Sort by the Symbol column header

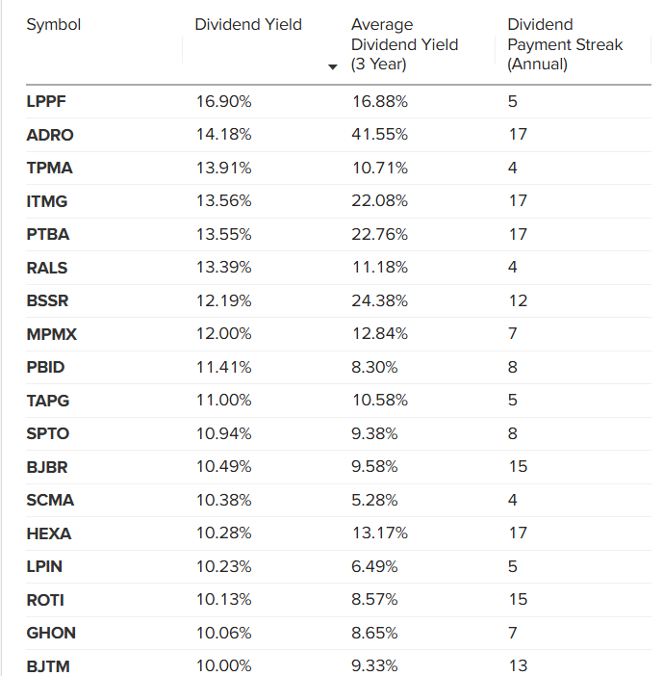pyautogui.click(x=54, y=25)
